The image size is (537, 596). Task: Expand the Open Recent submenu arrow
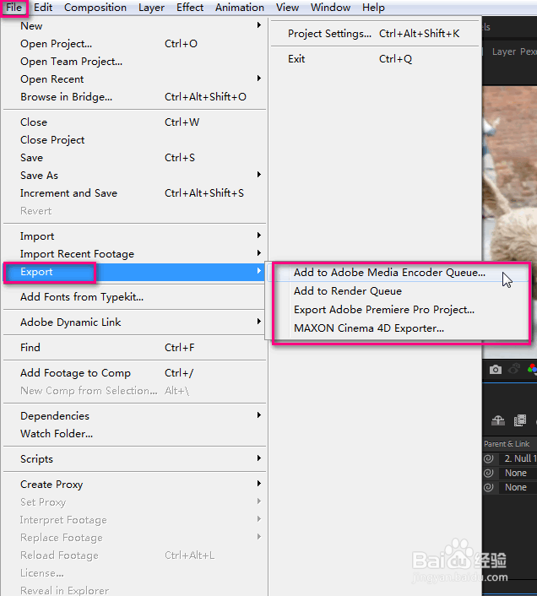tap(259, 79)
